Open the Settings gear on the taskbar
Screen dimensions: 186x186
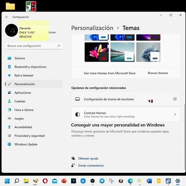178,181
